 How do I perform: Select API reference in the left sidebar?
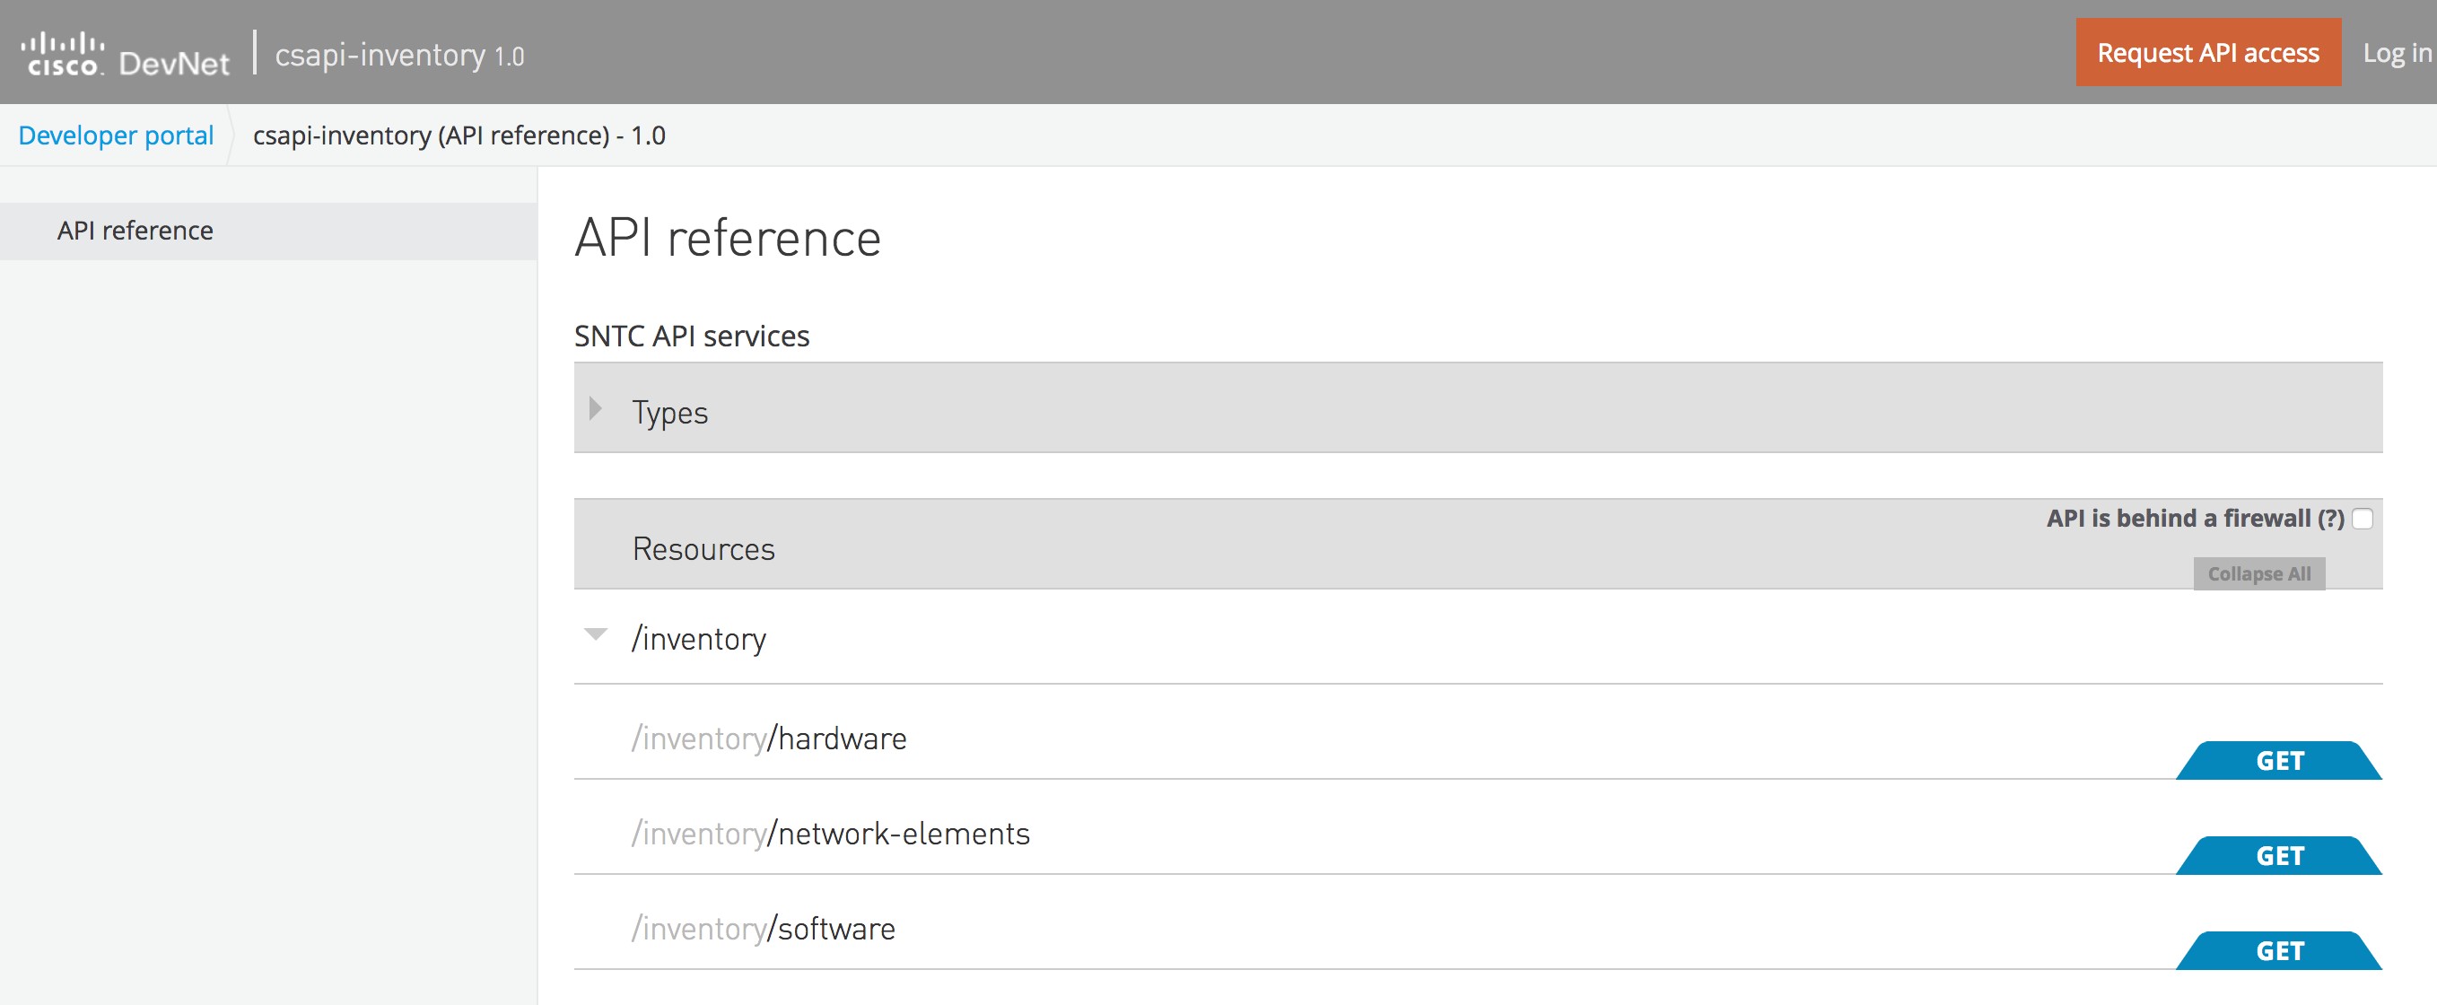(135, 230)
